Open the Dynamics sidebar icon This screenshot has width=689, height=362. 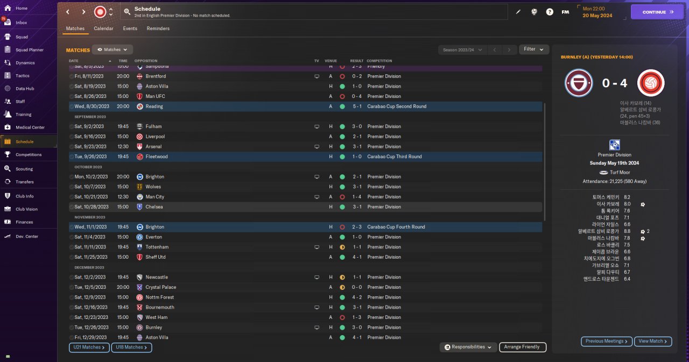point(8,62)
